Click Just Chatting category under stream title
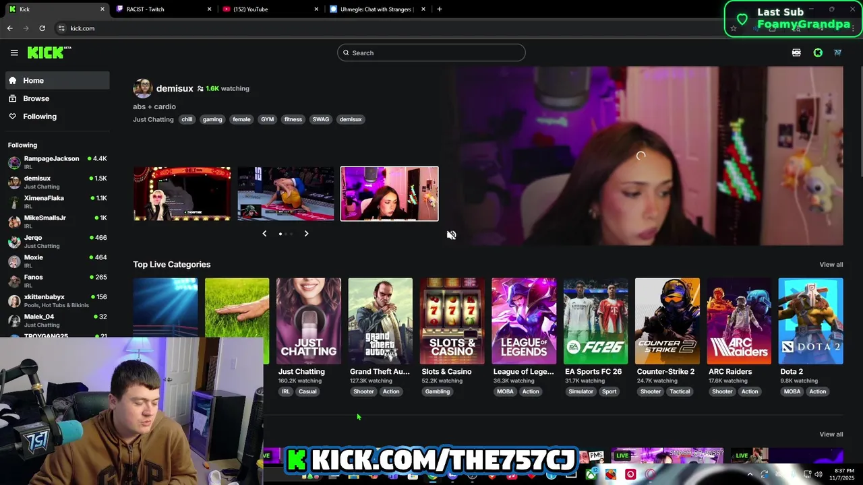Screen dimensions: 863x485 (153, 119)
